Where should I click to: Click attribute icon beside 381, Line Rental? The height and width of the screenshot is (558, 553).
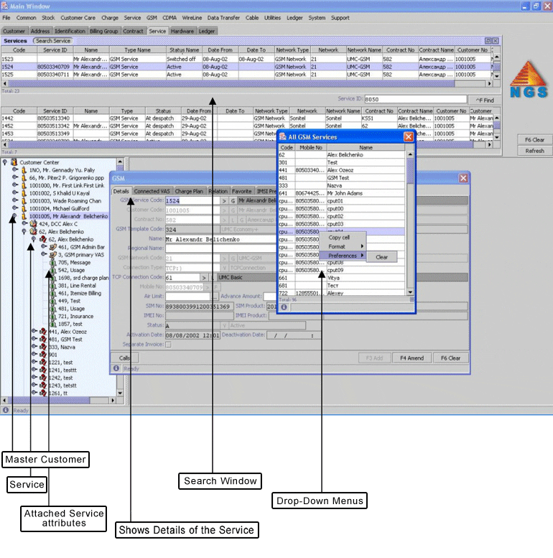52,286
